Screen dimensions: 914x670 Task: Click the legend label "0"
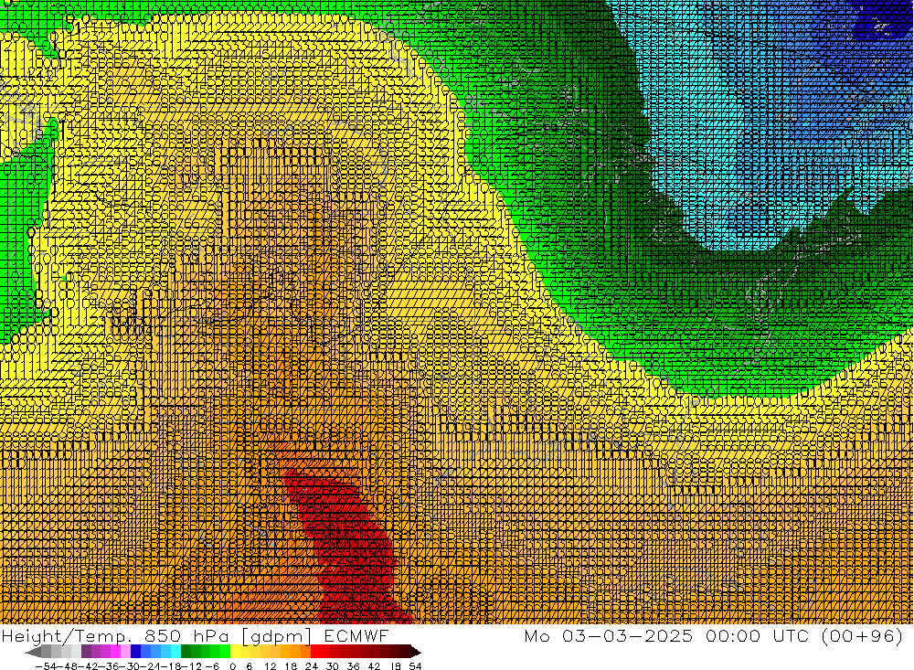pos(232,666)
